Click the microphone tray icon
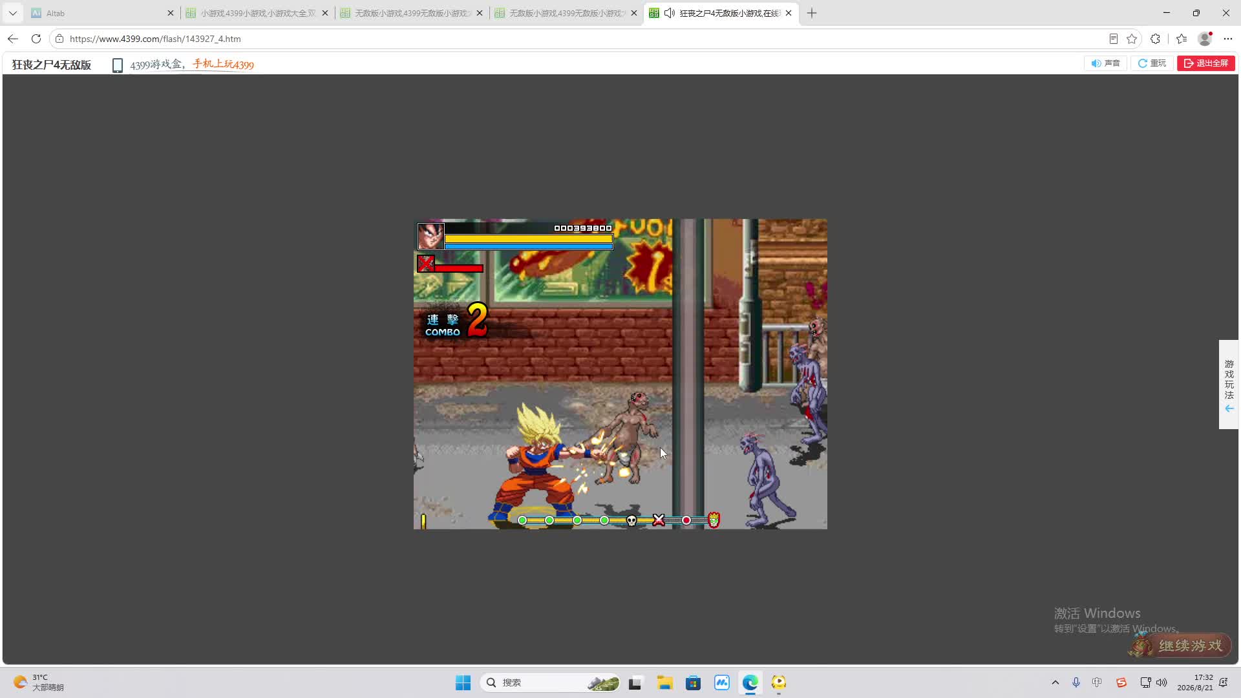 (x=1076, y=682)
